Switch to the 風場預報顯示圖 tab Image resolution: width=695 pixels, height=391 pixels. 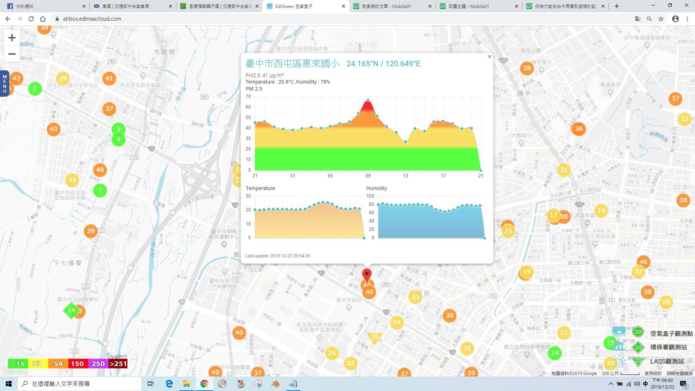[219, 6]
